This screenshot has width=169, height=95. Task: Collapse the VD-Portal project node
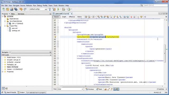click(2, 16)
